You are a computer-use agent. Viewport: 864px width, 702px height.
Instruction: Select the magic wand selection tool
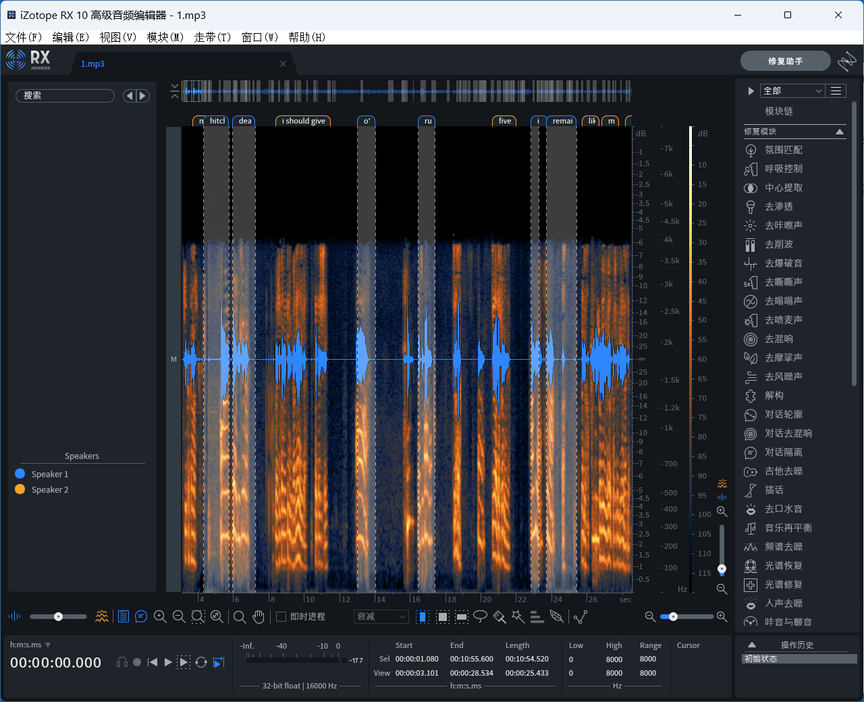pyautogui.click(x=518, y=616)
